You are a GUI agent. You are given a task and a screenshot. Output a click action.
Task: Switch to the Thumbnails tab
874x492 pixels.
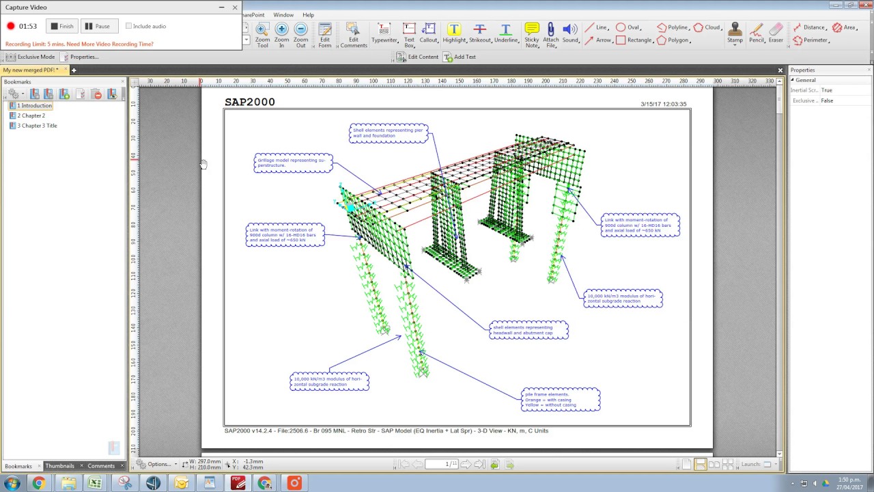[x=60, y=466]
